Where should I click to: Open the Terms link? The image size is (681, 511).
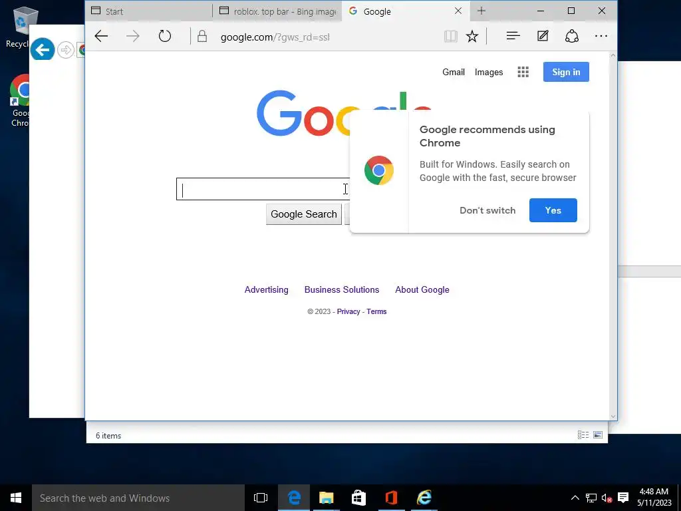pyautogui.click(x=376, y=311)
